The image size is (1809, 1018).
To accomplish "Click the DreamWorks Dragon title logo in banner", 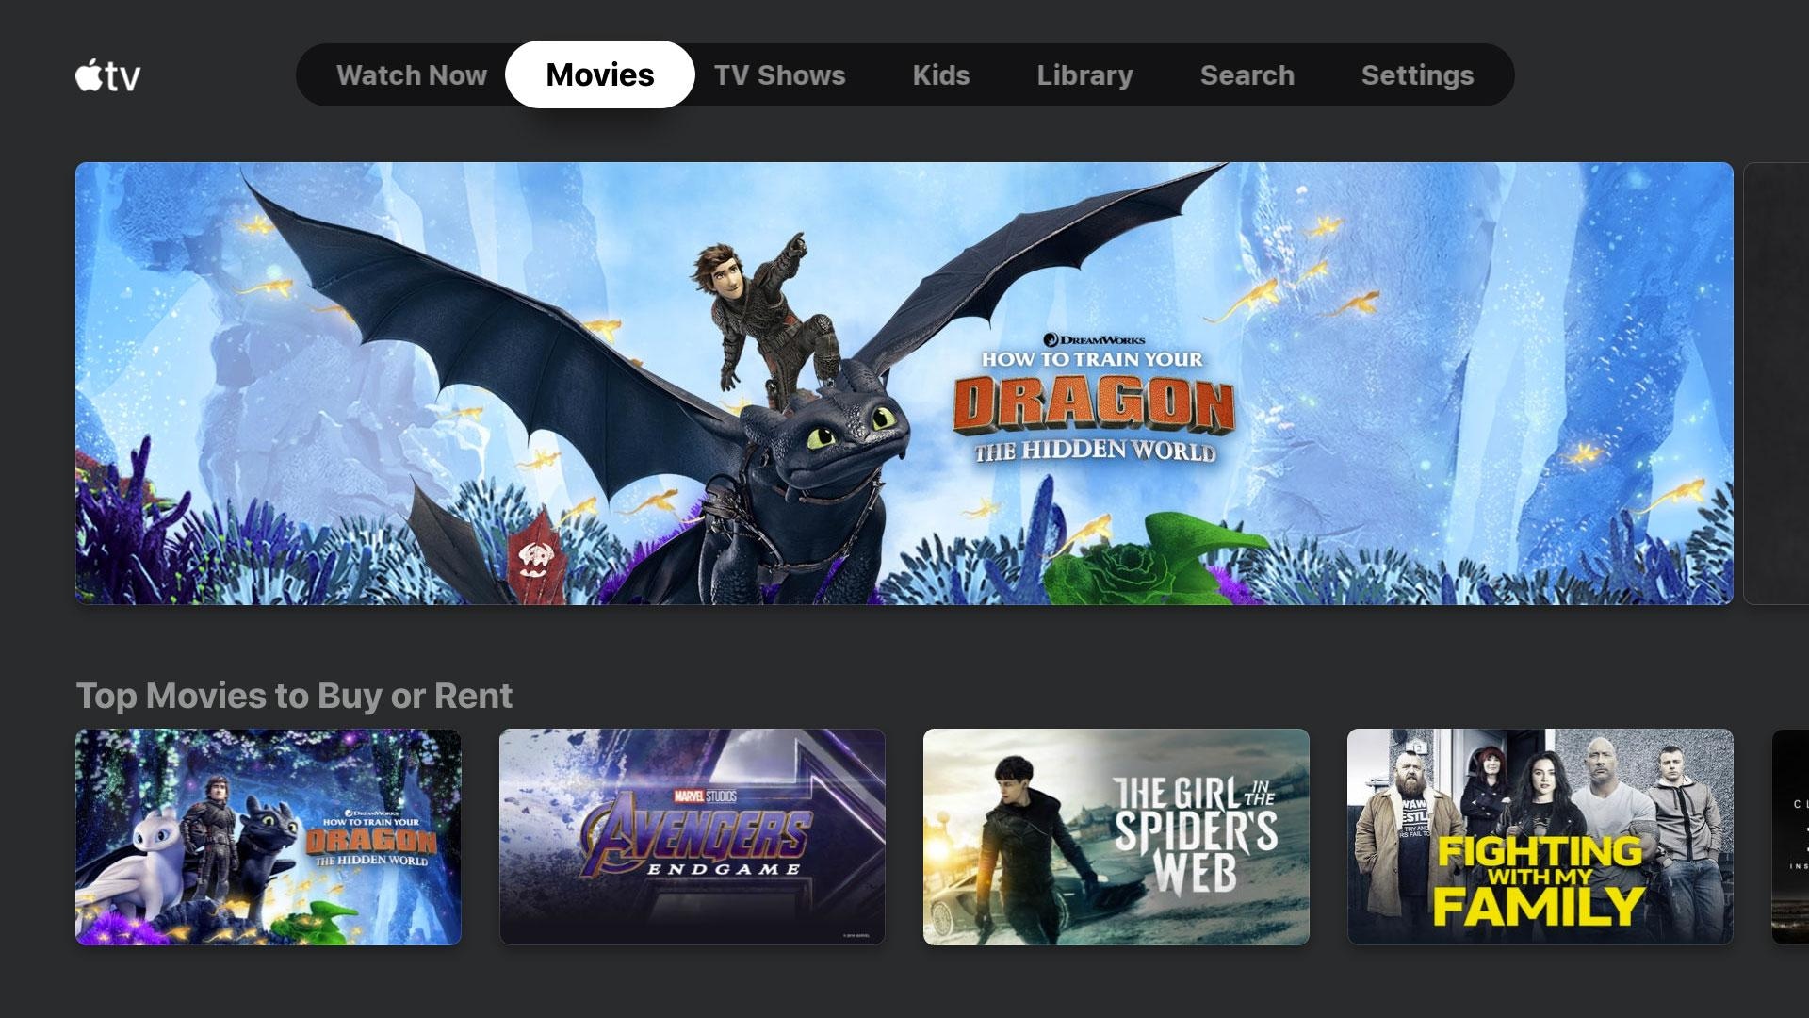I will click(x=1095, y=399).
